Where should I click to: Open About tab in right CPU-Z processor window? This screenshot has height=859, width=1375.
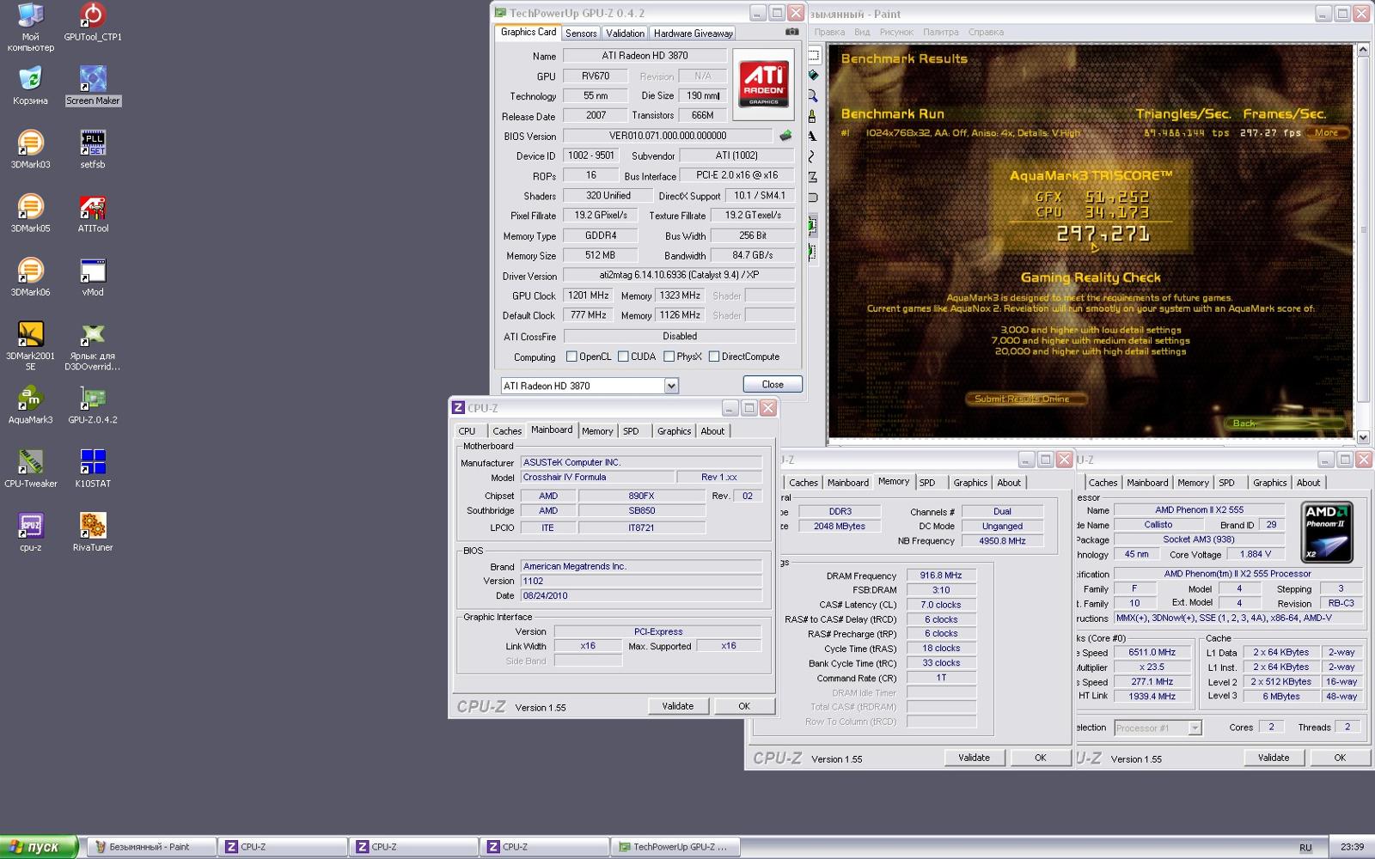(x=1308, y=483)
